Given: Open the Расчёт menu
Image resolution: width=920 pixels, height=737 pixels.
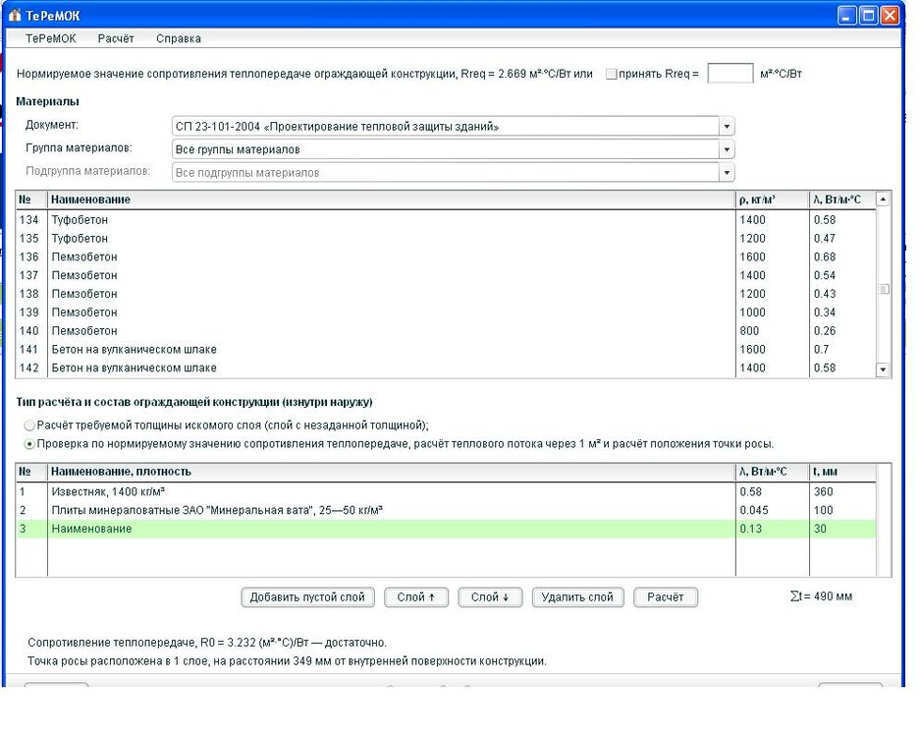Looking at the screenshot, I should pos(116,38).
